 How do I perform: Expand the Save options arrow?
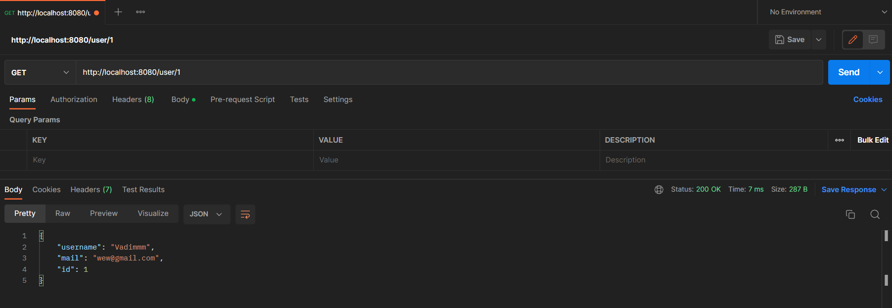819,40
